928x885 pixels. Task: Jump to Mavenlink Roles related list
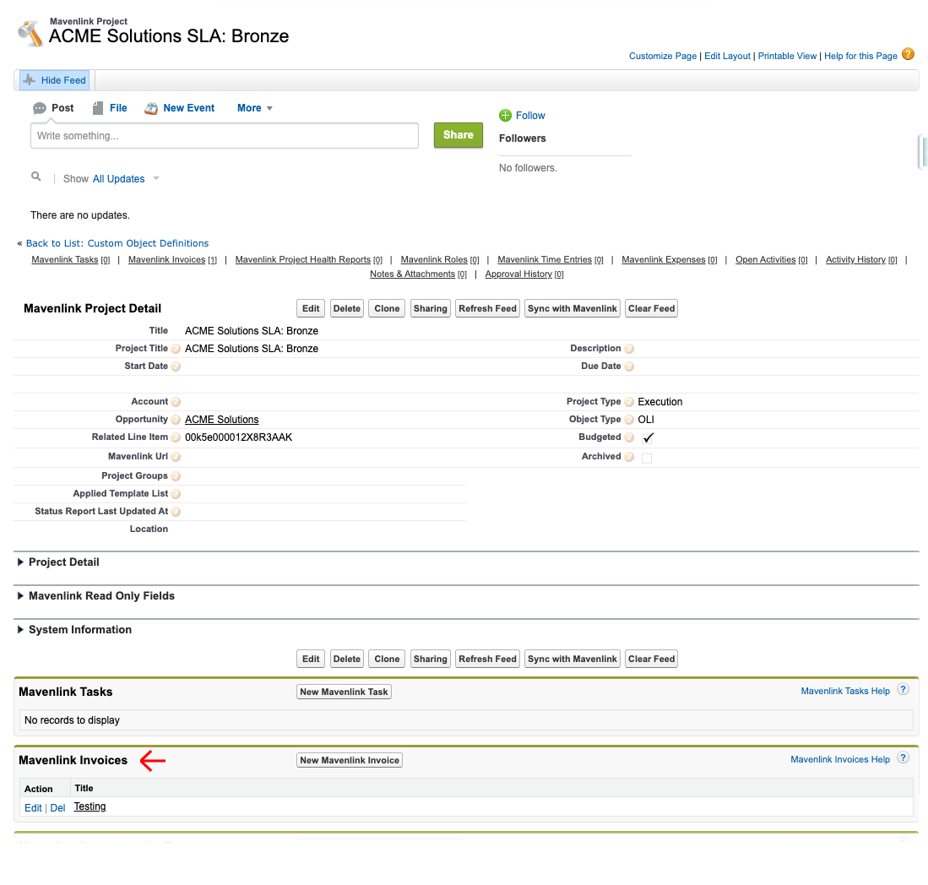[434, 260]
